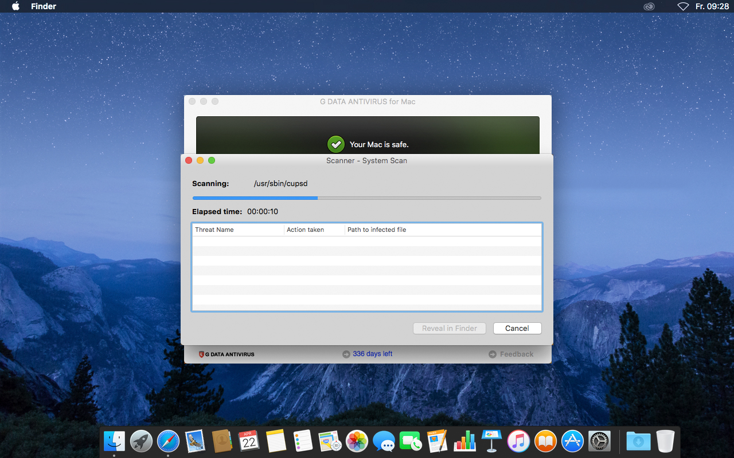This screenshot has width=734, height=458.
Task: Click the green checkmark safe status icon
Action: 335,144
